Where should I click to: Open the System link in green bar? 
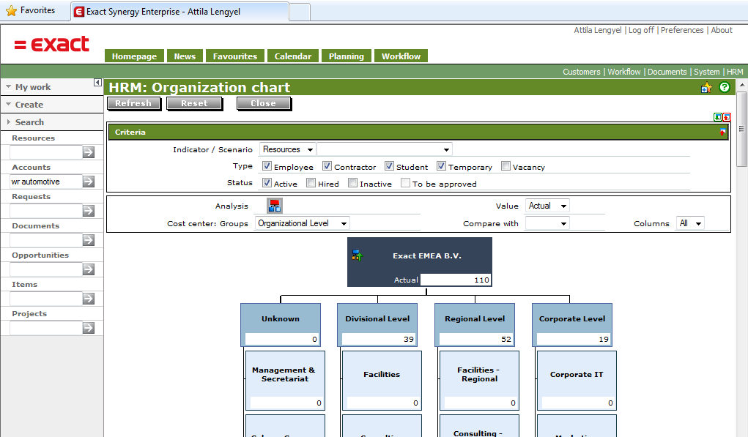(x=706, y=72)
